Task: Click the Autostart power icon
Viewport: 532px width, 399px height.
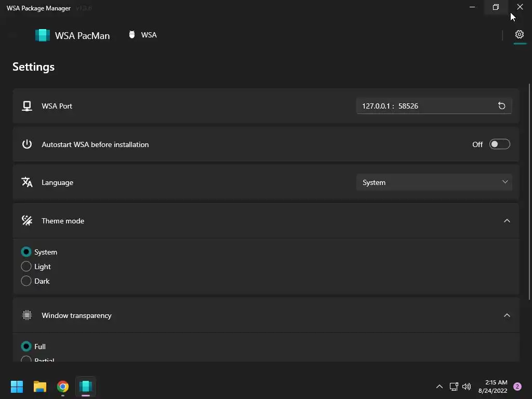Action: [x=27, y=144]
